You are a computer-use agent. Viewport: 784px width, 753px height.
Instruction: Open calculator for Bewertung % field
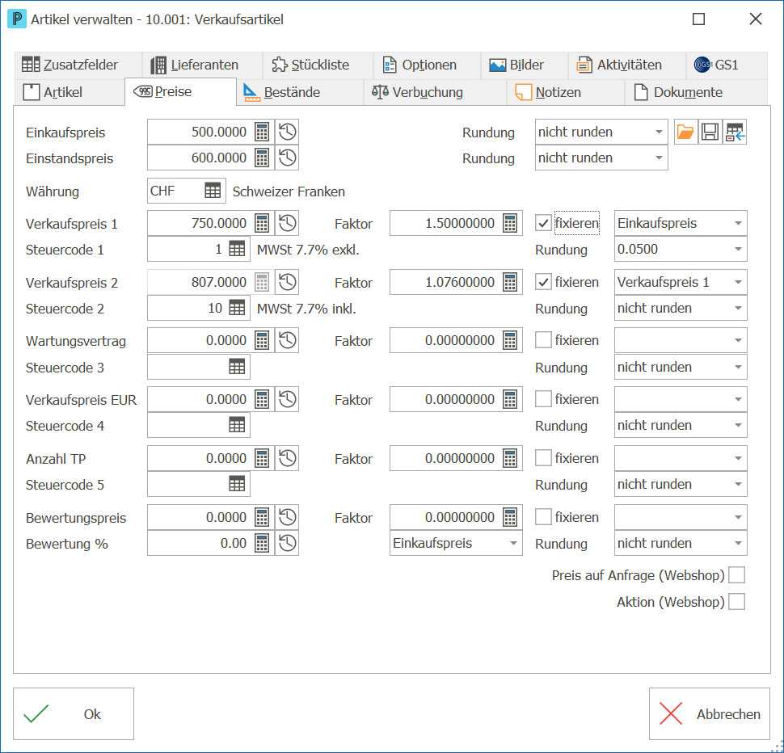click(262, 543)
